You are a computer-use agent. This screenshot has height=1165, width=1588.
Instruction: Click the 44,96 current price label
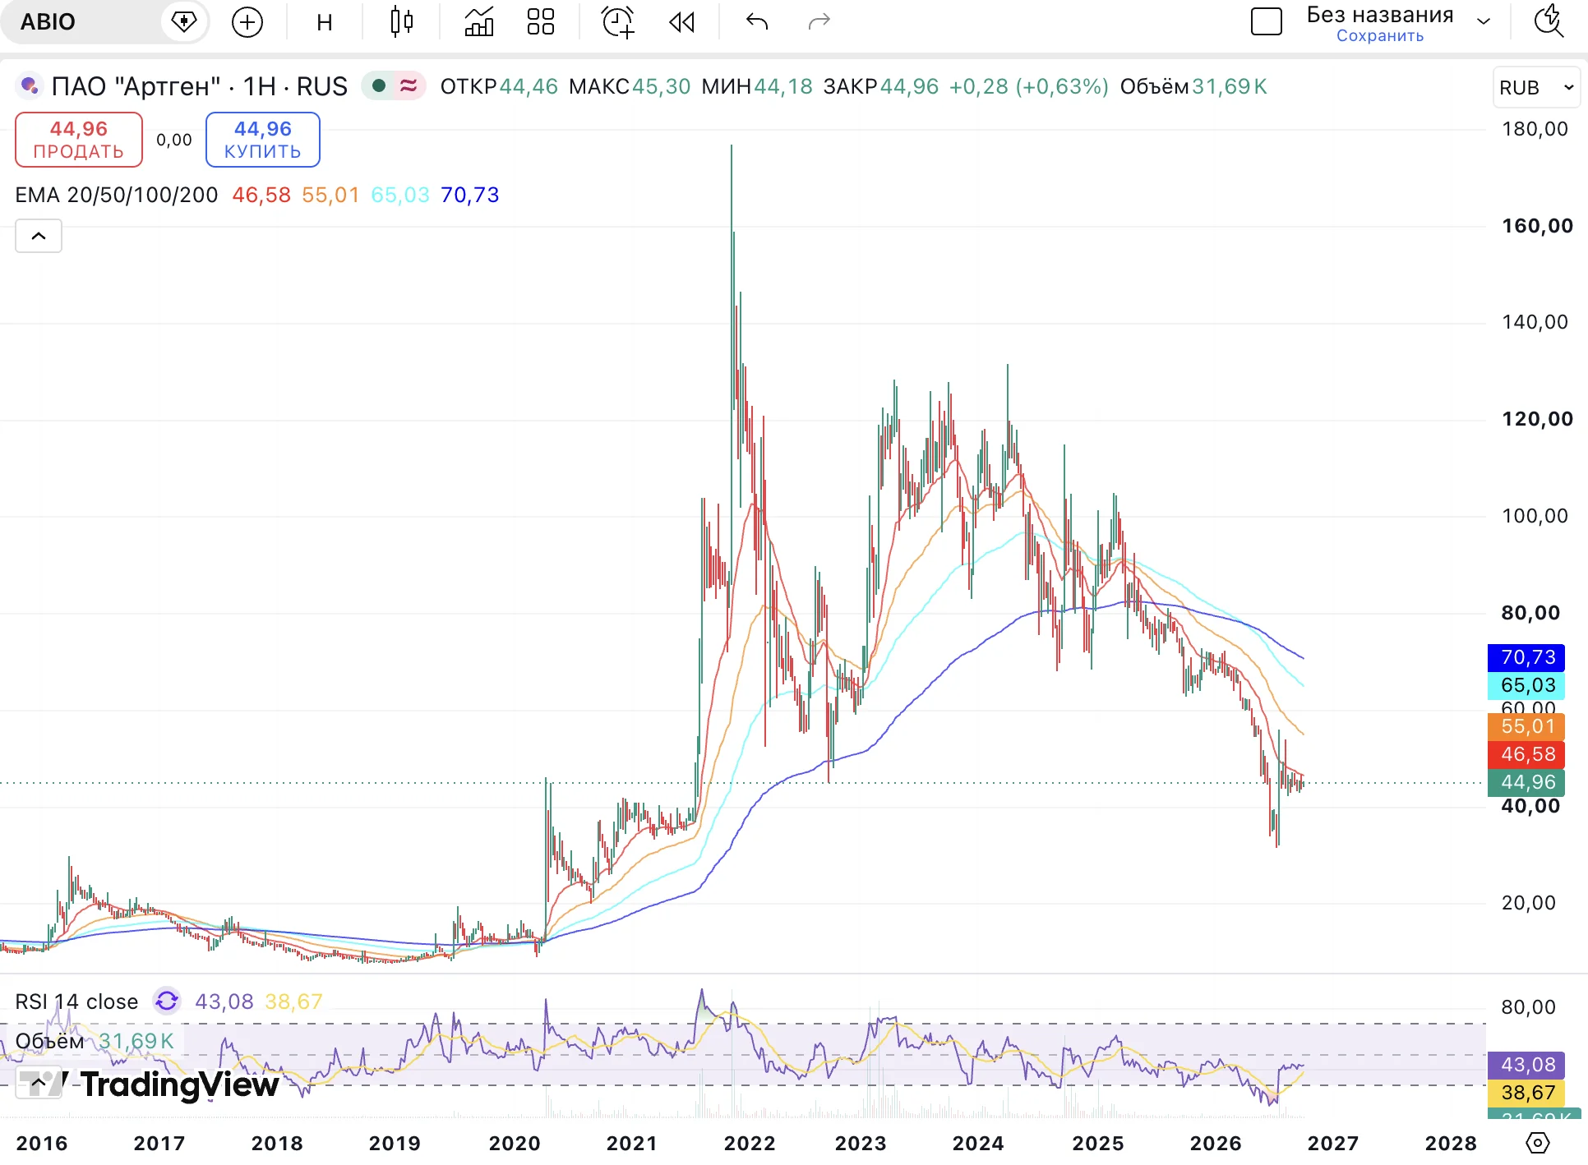[x=1527, y=782]
